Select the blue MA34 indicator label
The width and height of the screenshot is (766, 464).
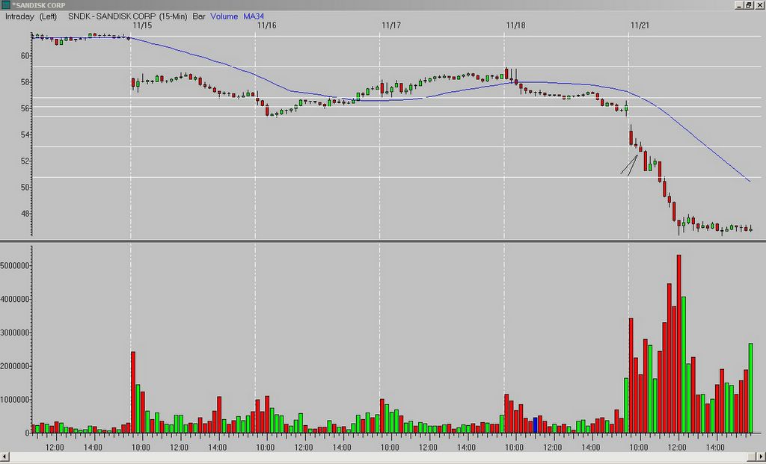(x=254, y=16)
